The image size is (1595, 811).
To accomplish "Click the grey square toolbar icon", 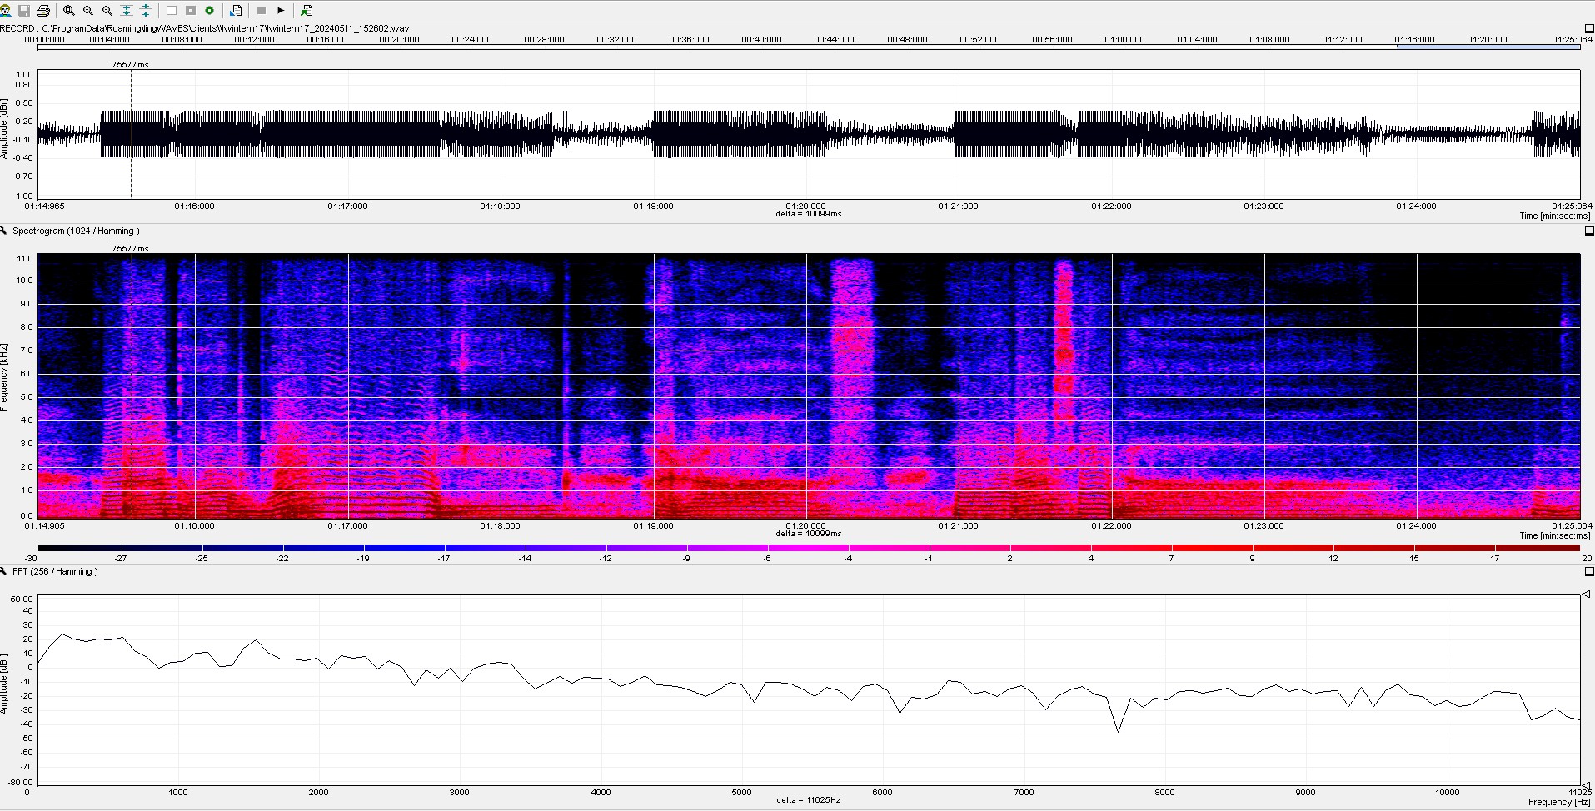I will pos(191,11).
